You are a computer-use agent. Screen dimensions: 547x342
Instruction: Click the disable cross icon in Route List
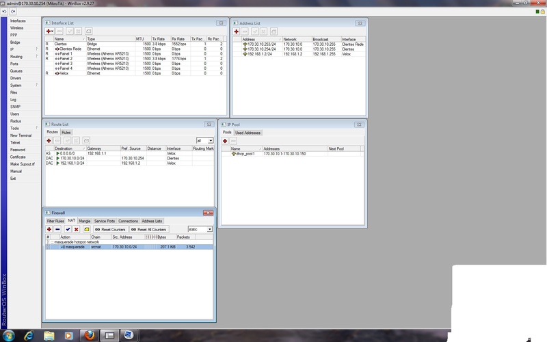pos(76,141)
